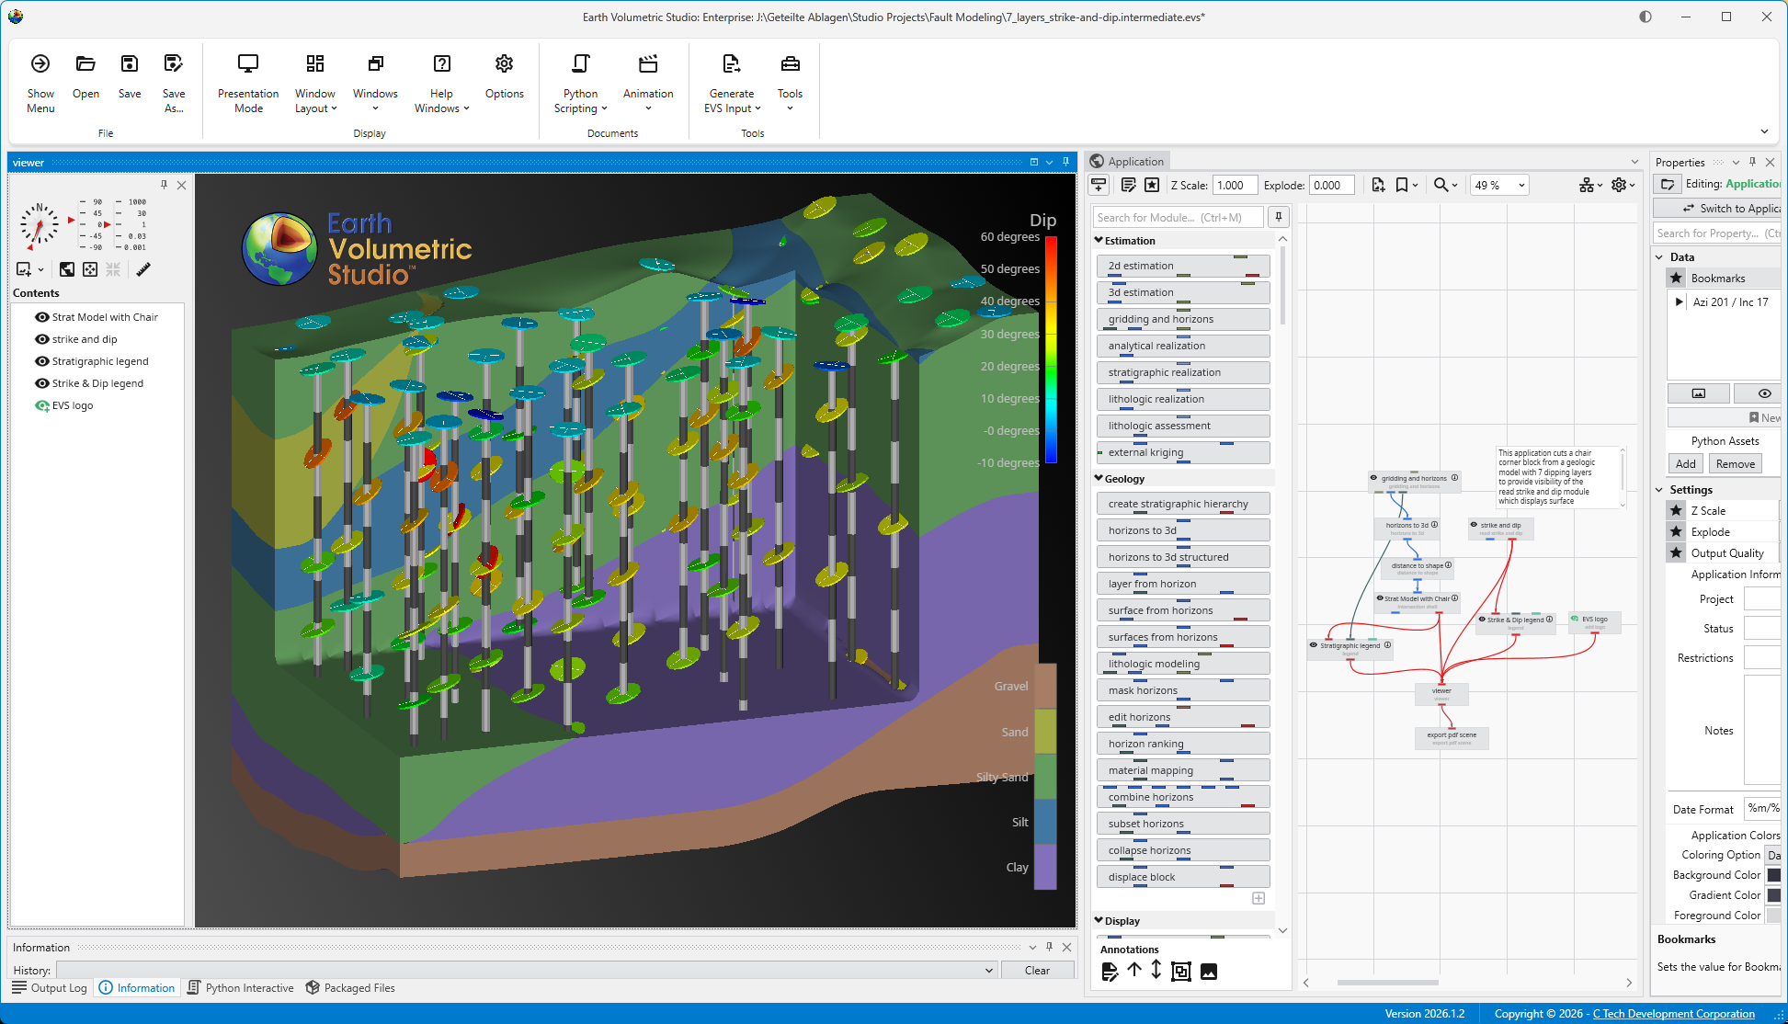This screenshot has height=1024, width=1788.
Task: Click the Background Color swatch in Application Colors
Action: pyautogui.click(x=1774, y=874)
